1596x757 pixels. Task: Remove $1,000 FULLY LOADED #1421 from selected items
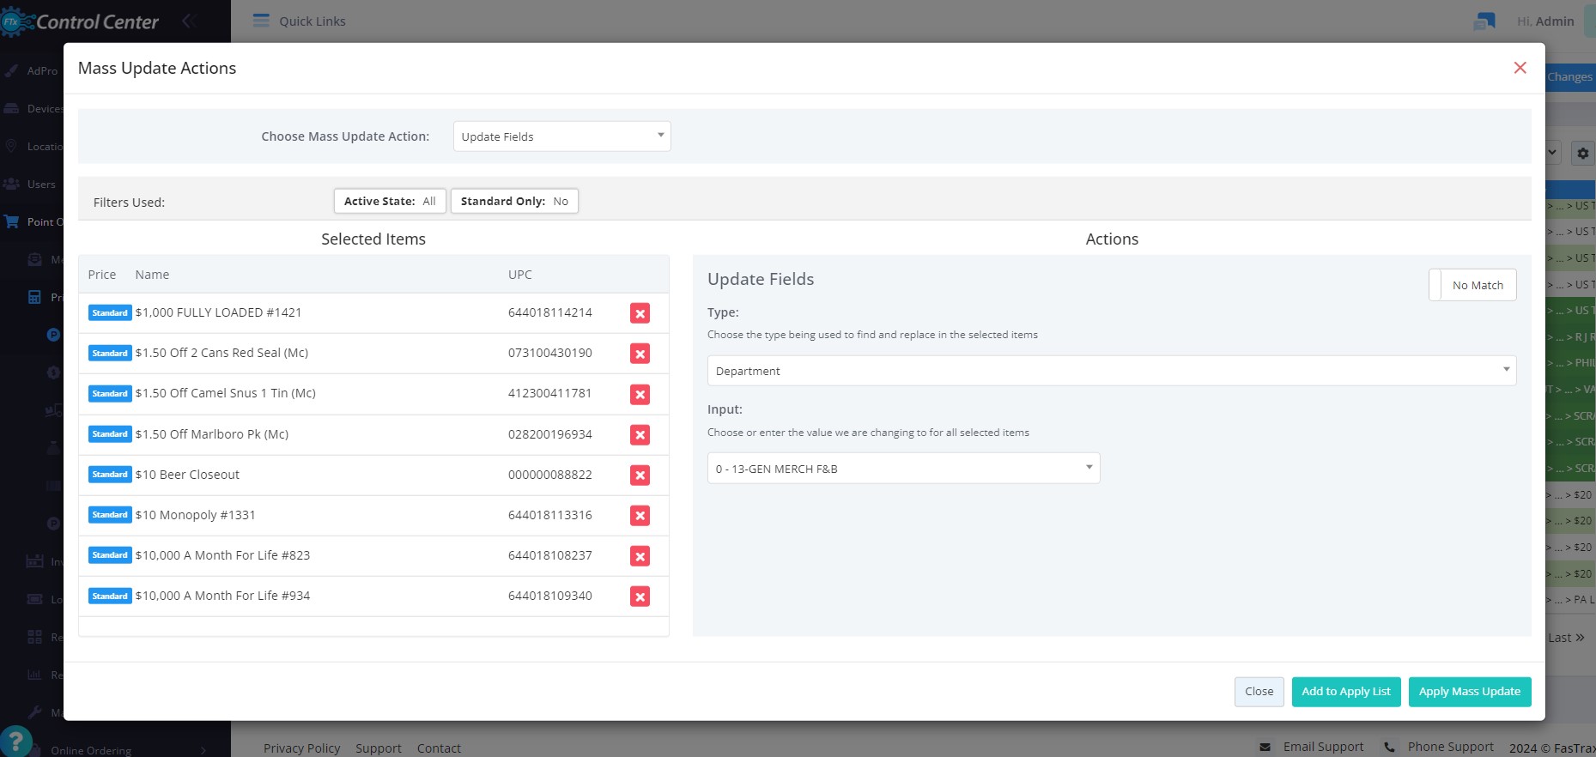[640, 313]
